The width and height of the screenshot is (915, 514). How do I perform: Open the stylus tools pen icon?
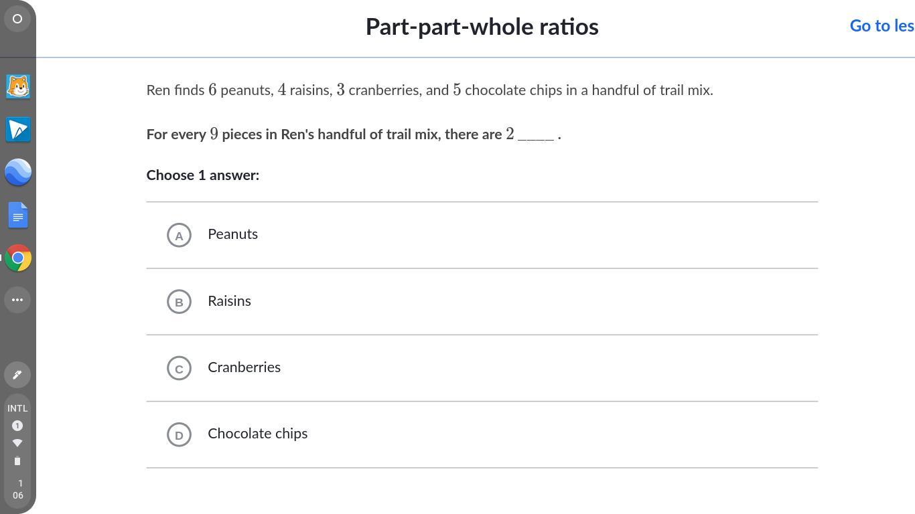(x=17, y=375)
